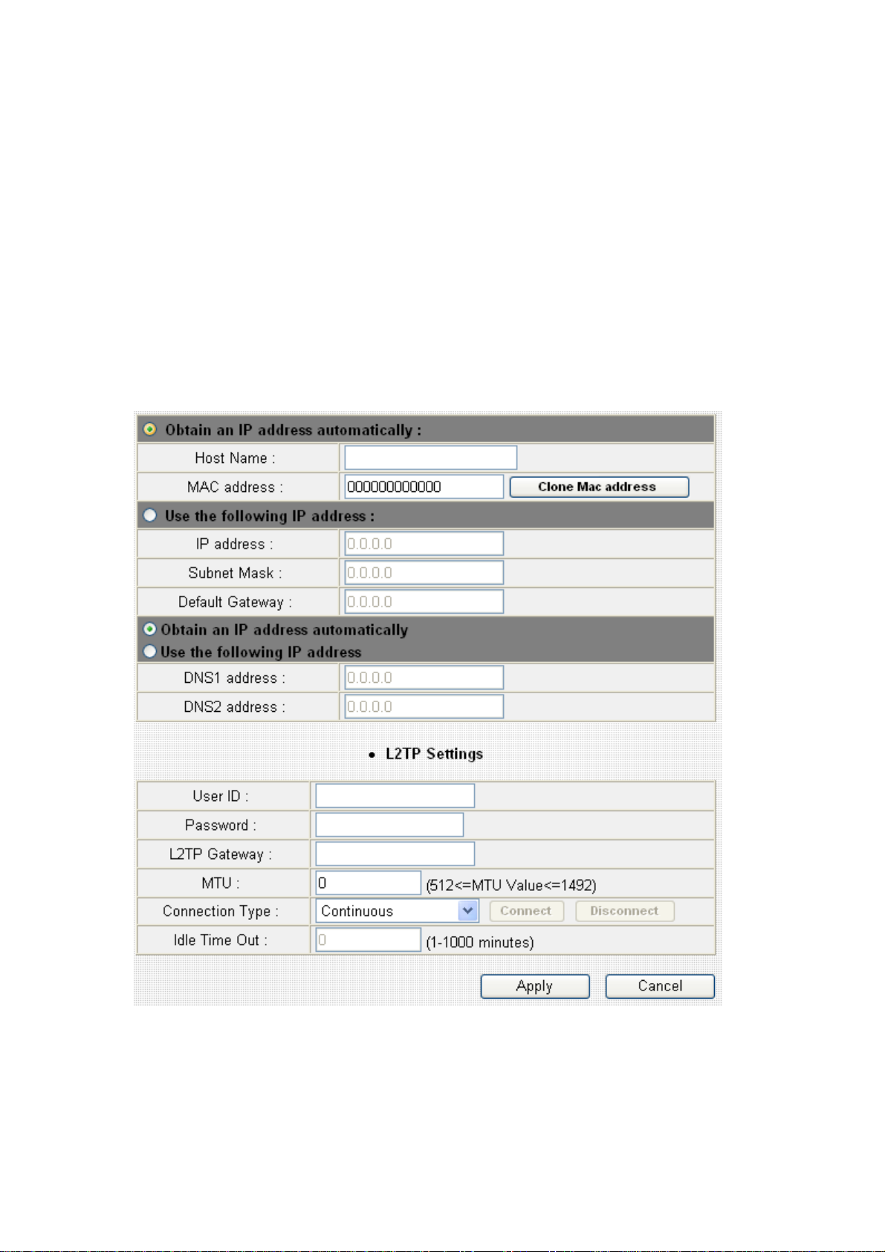Open the Connection Type dropdown
Image resolution: width=885 pixels, height=1252 pixels.
[x=396, y=911]
